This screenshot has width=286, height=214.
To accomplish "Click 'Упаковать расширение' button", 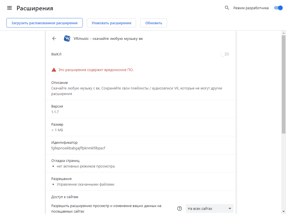I will click(x=111, y=23).
